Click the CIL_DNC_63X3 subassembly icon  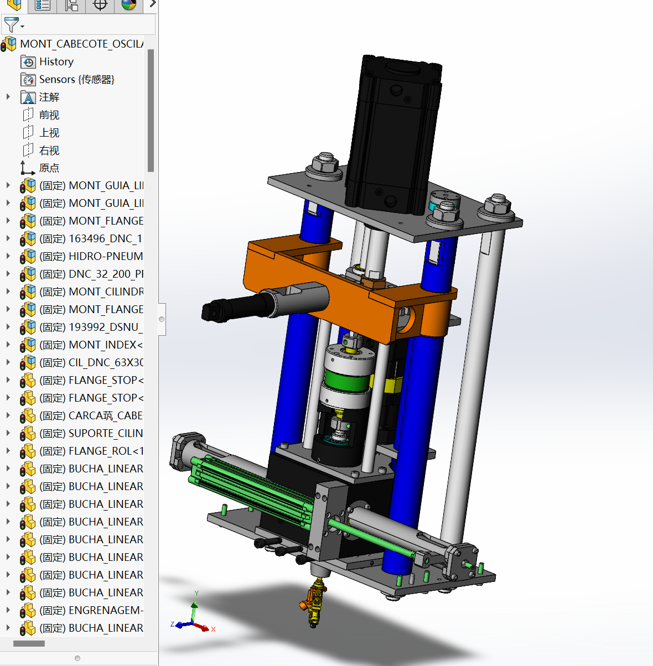point(28,362)
